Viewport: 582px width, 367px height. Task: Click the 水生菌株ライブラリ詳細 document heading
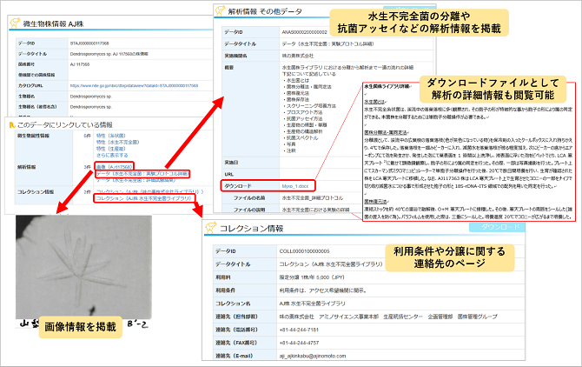[x=387, y=86]
